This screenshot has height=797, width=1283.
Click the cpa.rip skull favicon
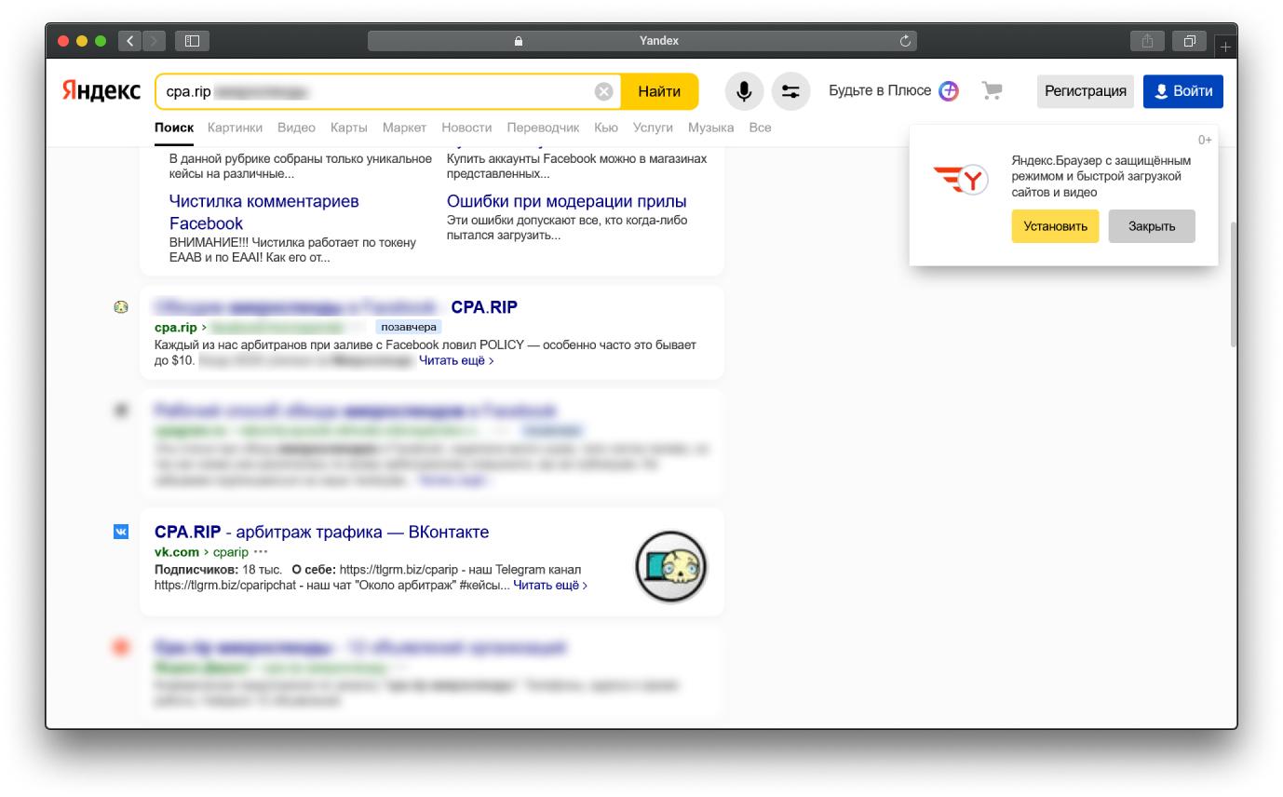coord(121,307)
